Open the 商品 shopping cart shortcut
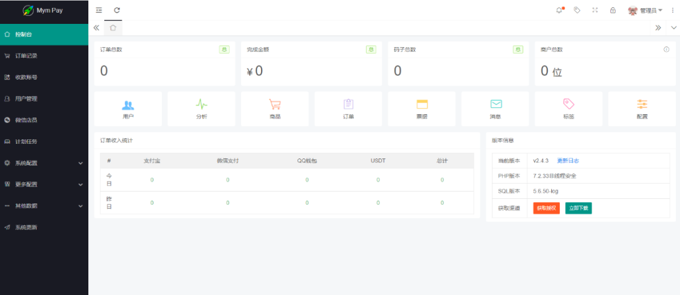This screenshot has height=295, width=680. (x=275, y=105)
